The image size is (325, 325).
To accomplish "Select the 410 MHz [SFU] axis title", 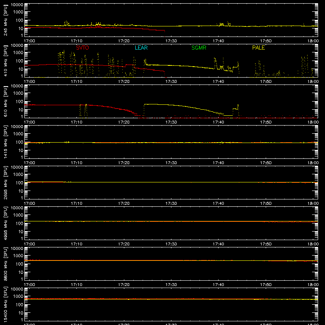I will click(5, 61).
